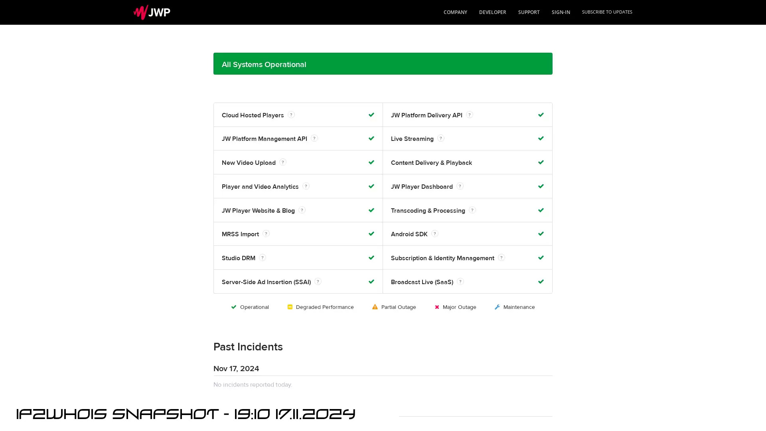Click the help icon next to Live Streaming
766x431 pixels.
(x=441, y=138)
